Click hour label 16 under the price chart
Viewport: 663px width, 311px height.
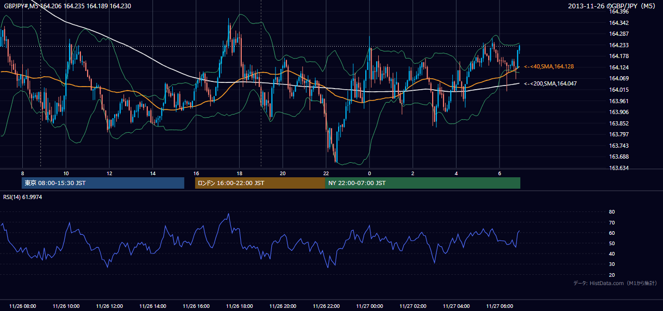196,173
